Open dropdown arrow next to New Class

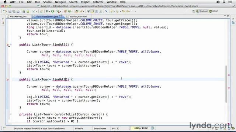[72, 11]
